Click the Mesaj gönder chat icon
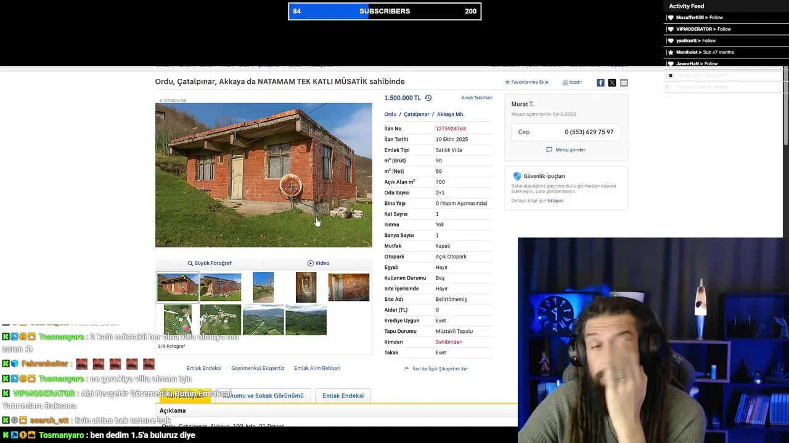Screen dimensions: 789x443 [x=549, y=150]
